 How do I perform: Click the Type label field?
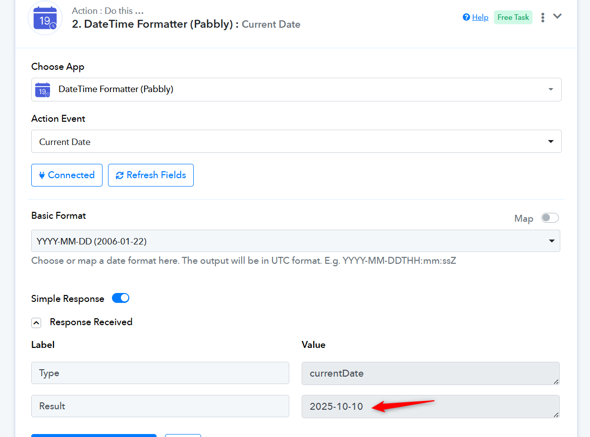[160, 373]
